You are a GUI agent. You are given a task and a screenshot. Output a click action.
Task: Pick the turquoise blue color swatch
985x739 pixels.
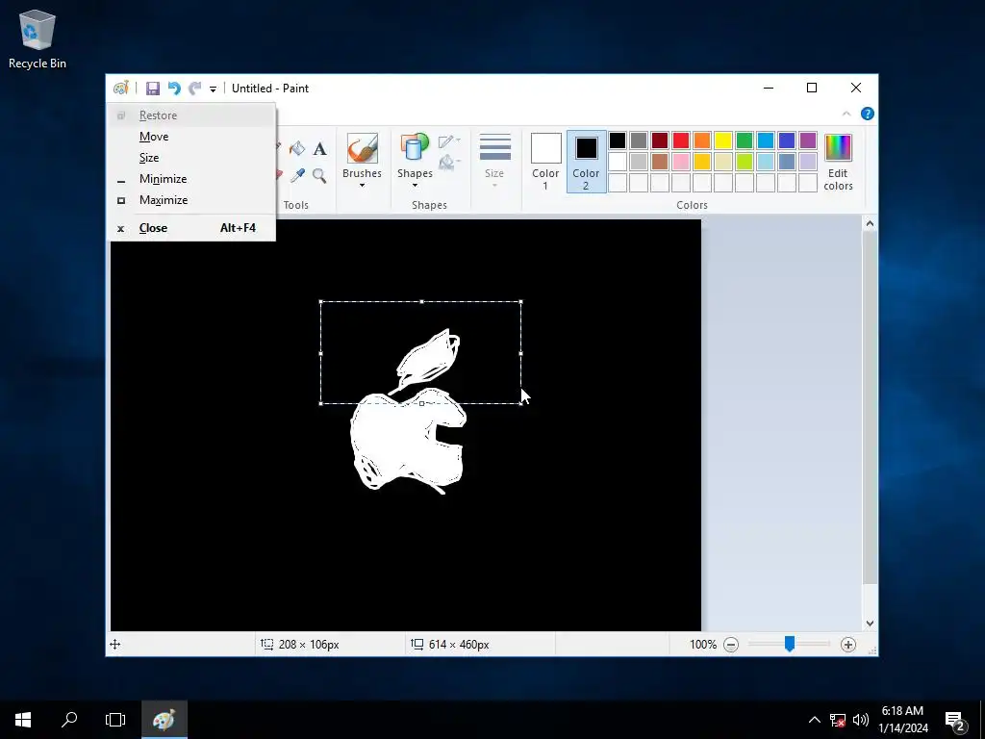[x=765, y=140]
